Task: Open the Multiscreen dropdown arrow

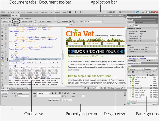Action: pos(70,22)
